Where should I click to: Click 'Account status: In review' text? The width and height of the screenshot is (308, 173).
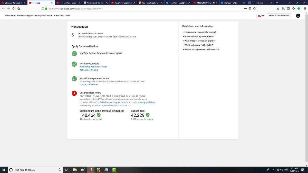pyautogui.click(x=91, y=33)
